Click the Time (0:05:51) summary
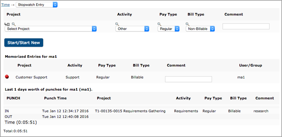 pos(21,122)
